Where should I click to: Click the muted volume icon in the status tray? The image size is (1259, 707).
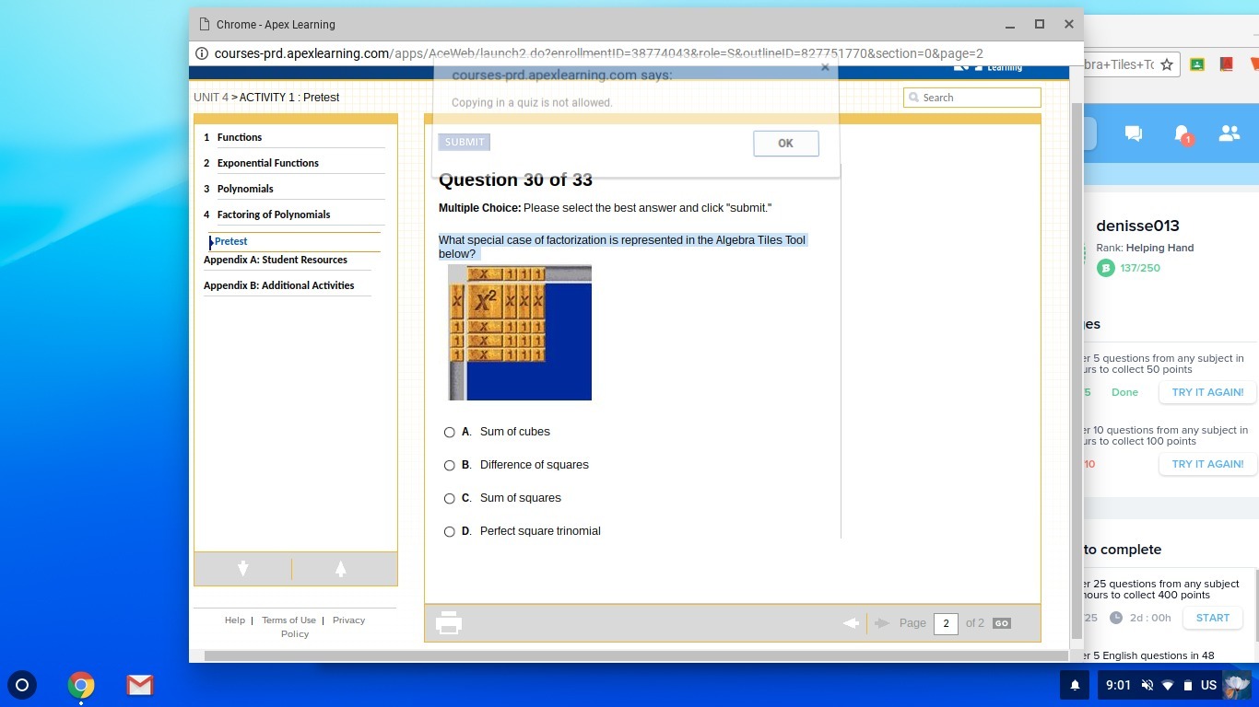coord(1147,685)
